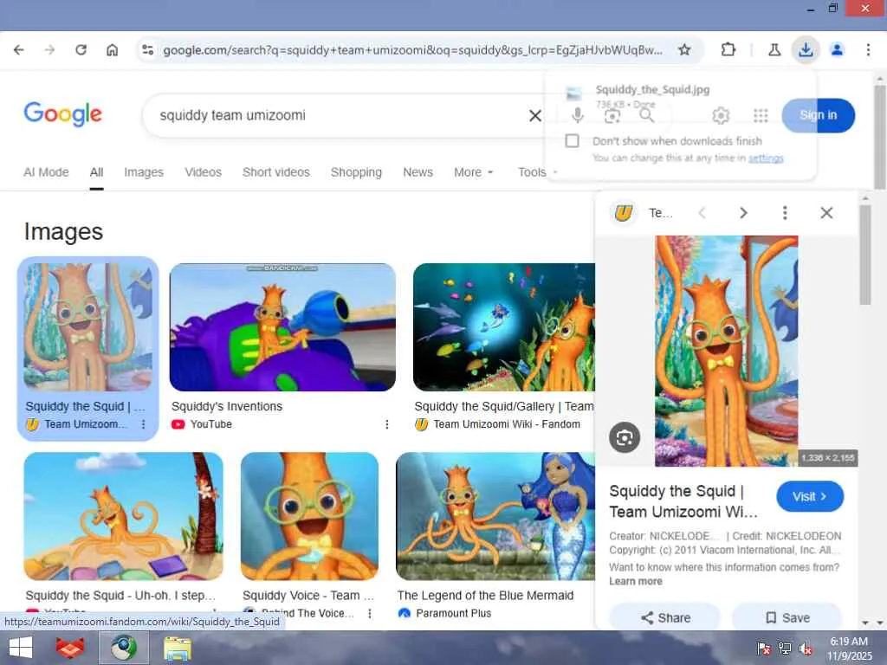Switch to Images tab
This screenshot has height=665, width=887.
click(144, 172)
